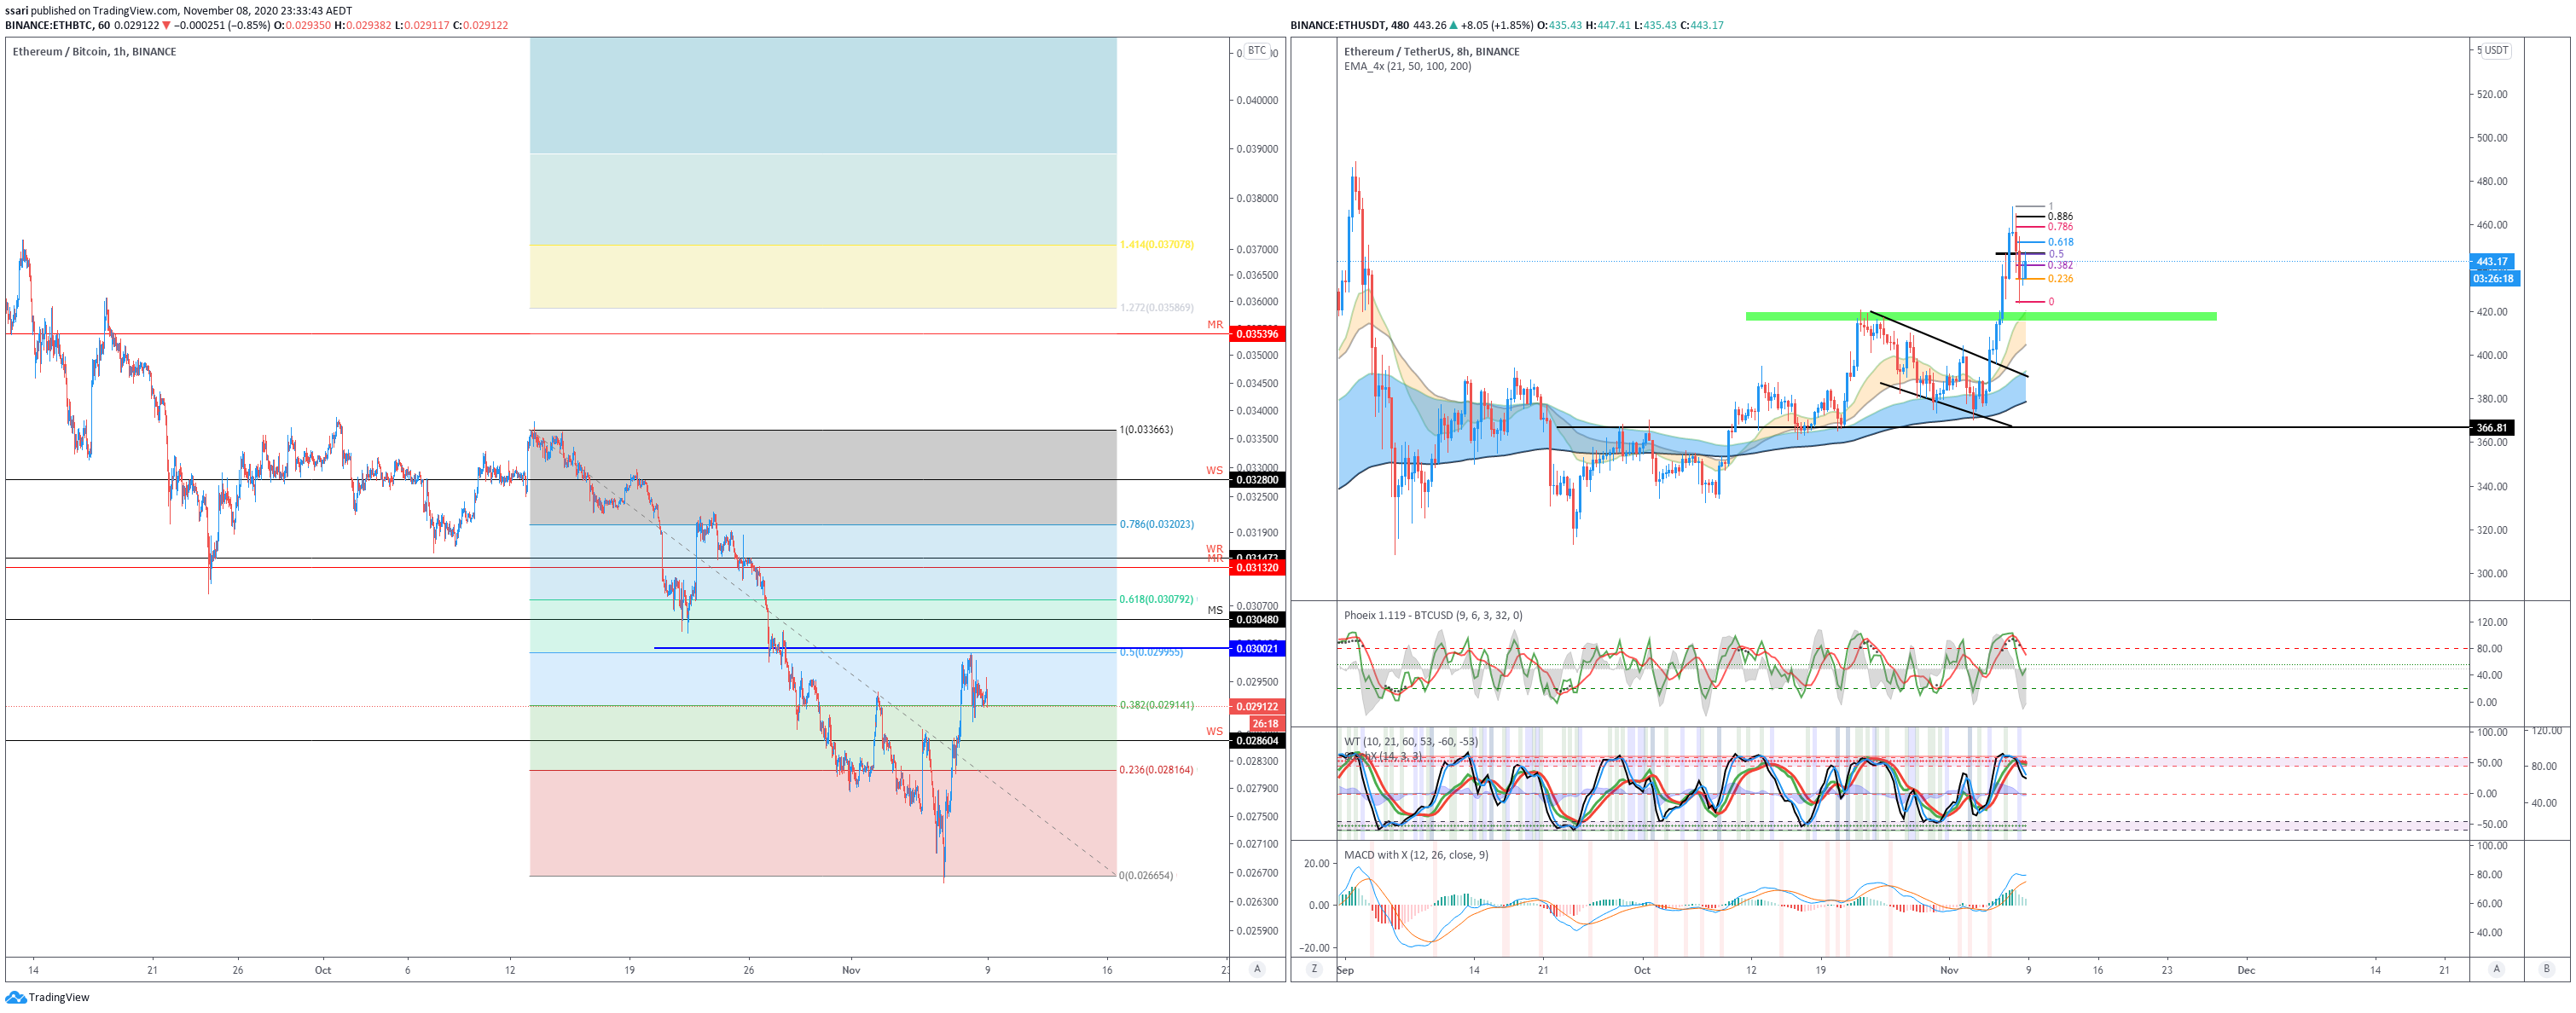Click the 0.886 retracement label on the ETHUSDT chart
The image size is (2576, 1013).
(2060, 216)
